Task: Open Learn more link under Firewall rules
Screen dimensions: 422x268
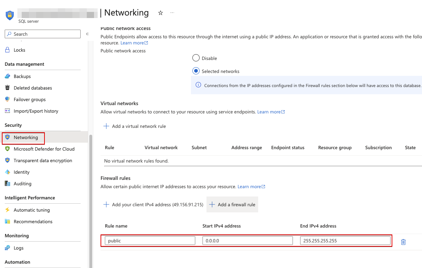Action: pyautogui.click(x=251, y=187)
